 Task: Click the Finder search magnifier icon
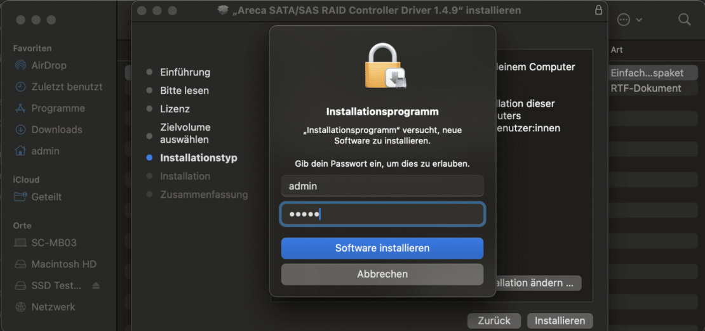point(684,20)
